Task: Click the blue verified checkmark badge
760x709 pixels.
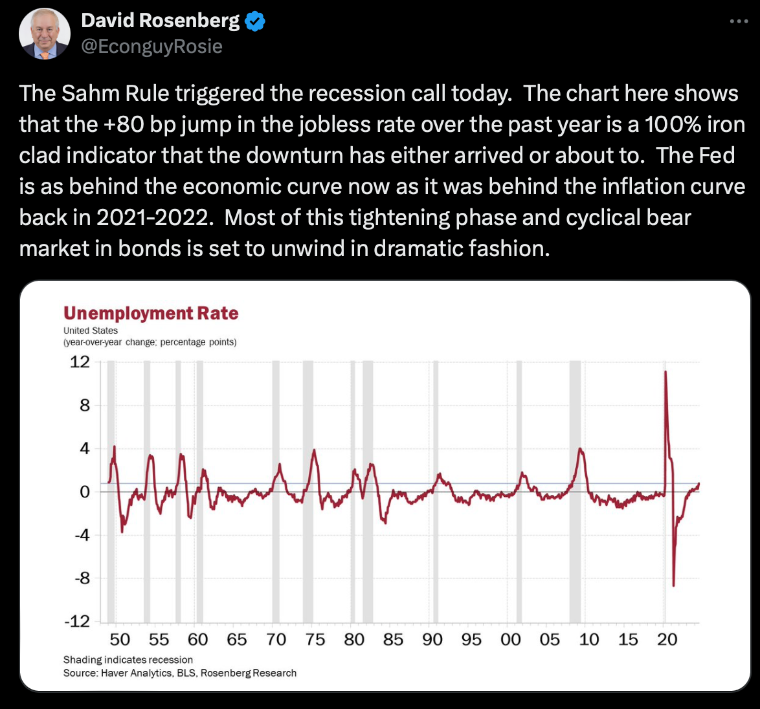Action: [x=255, y=21]
